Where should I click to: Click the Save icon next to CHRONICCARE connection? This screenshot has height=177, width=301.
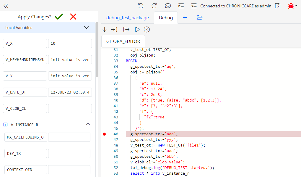[277, 6]
